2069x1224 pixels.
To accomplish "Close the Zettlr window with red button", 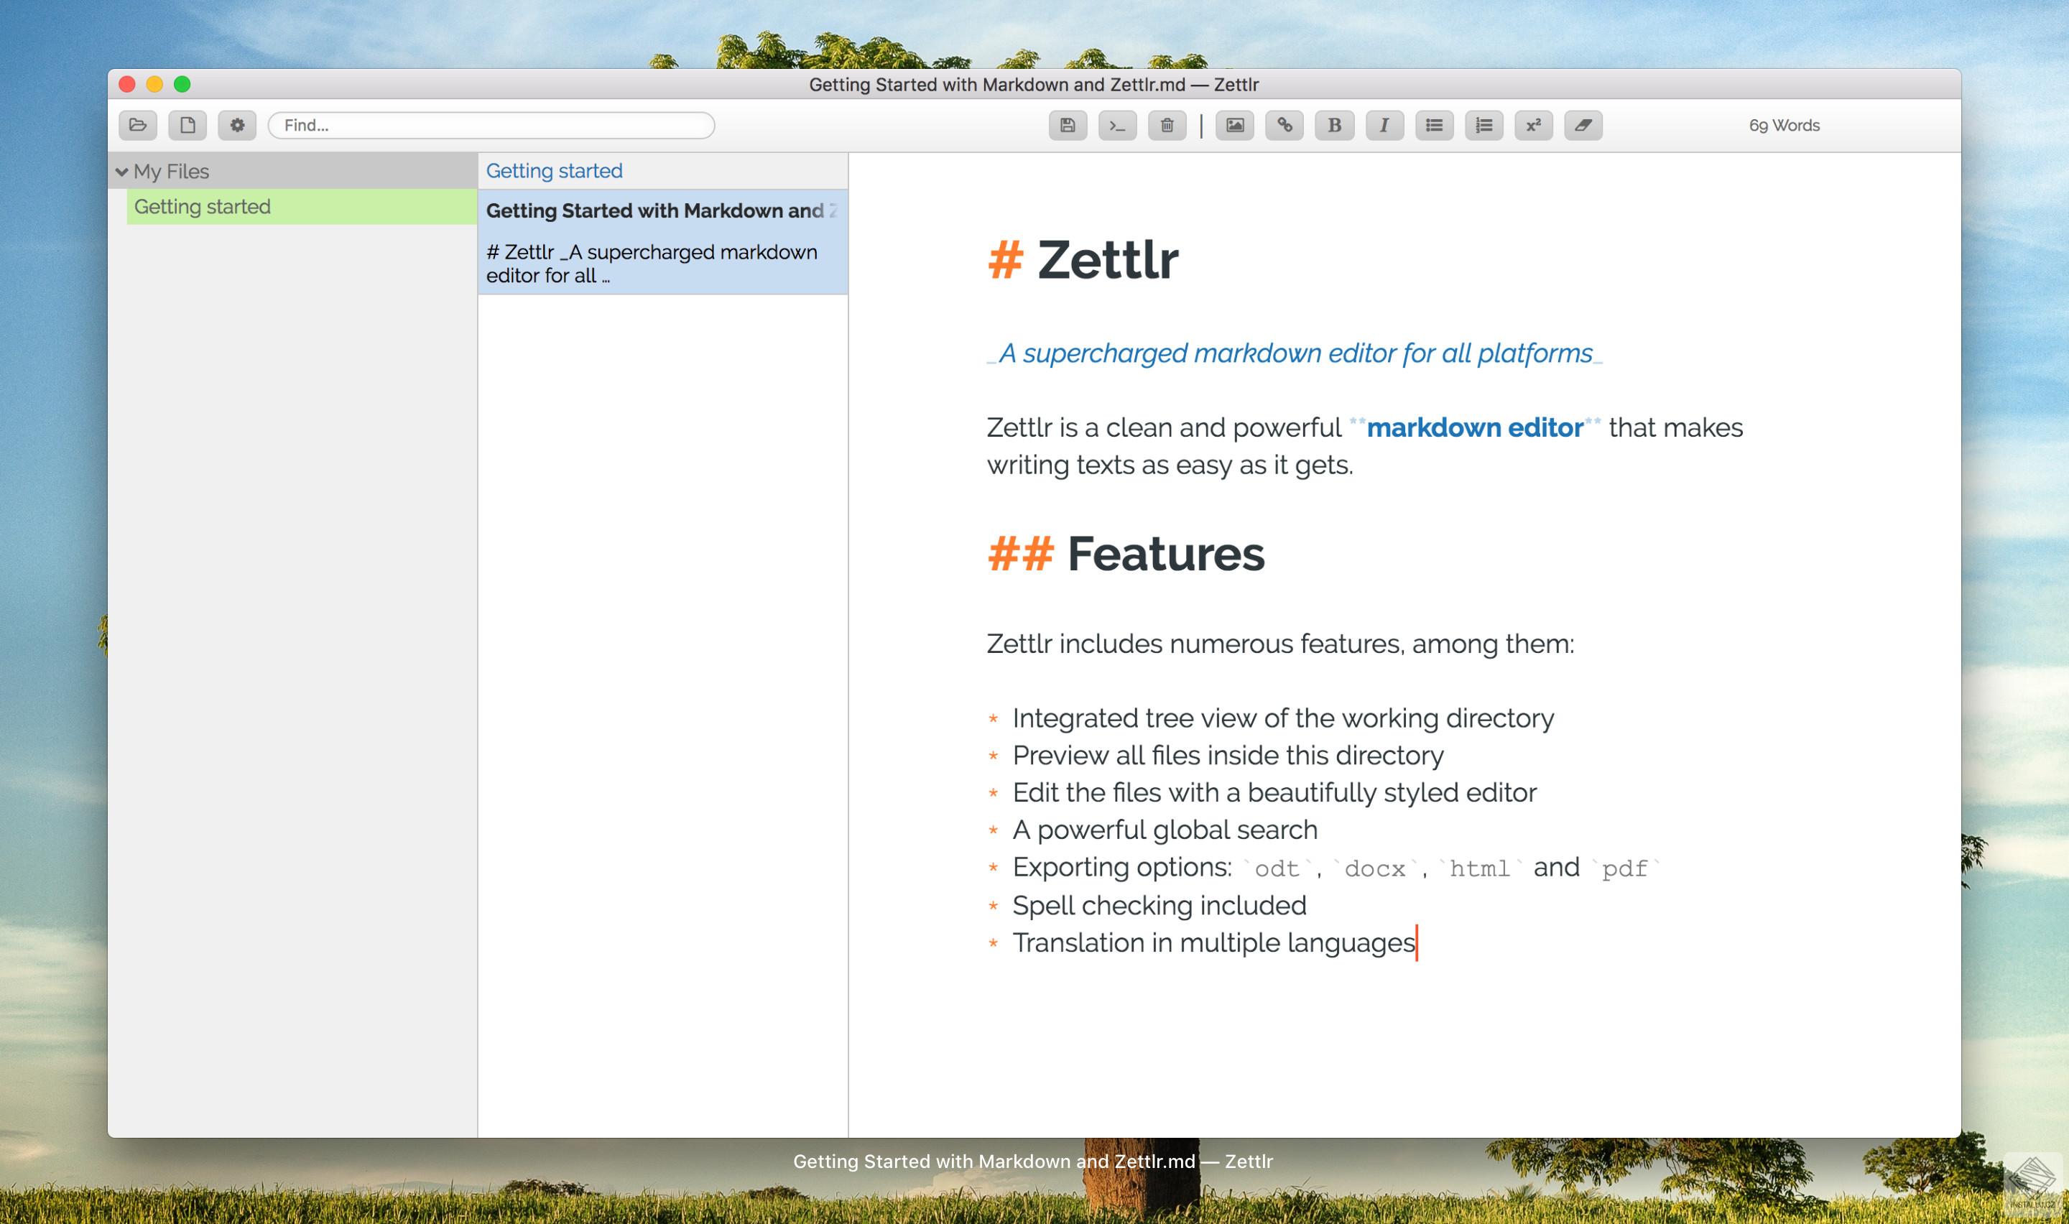I will (127, 84).
